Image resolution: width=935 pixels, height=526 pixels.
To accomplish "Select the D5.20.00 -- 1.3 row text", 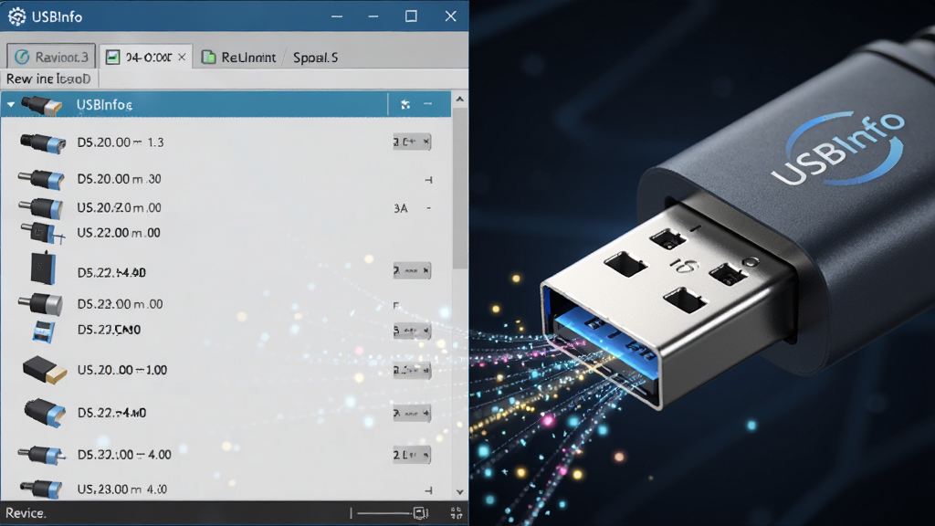I will point(121,142).
